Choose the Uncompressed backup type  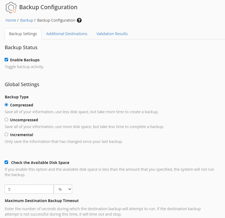pos(6,120)
